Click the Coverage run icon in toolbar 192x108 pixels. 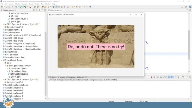(x=25, y=7)
